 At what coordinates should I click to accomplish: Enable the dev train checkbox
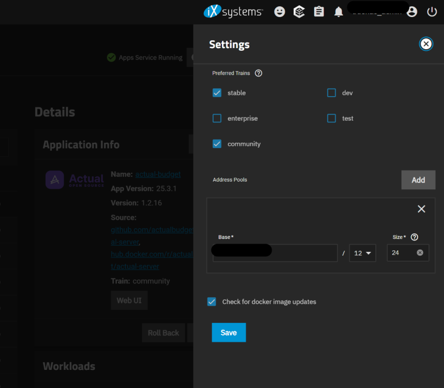click(x=331, y=93)
